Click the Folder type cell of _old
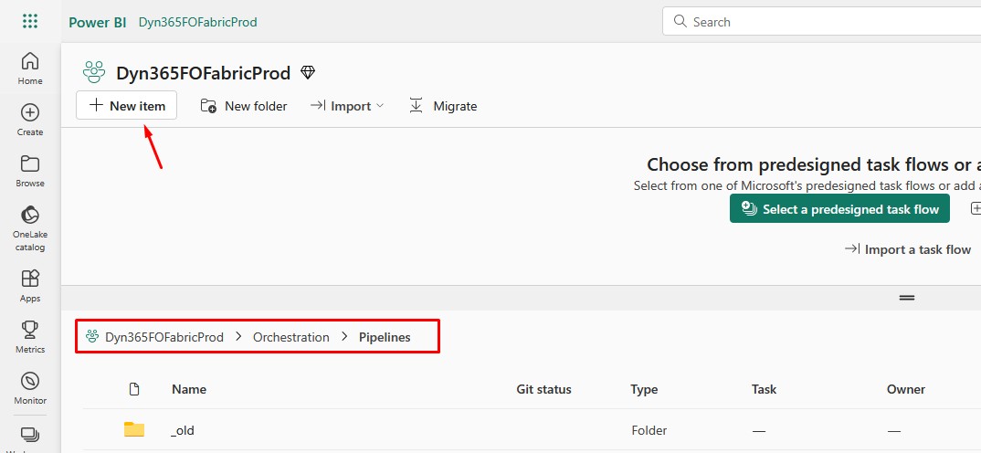The height and width of the screenshot is (453, 981). 649,430
